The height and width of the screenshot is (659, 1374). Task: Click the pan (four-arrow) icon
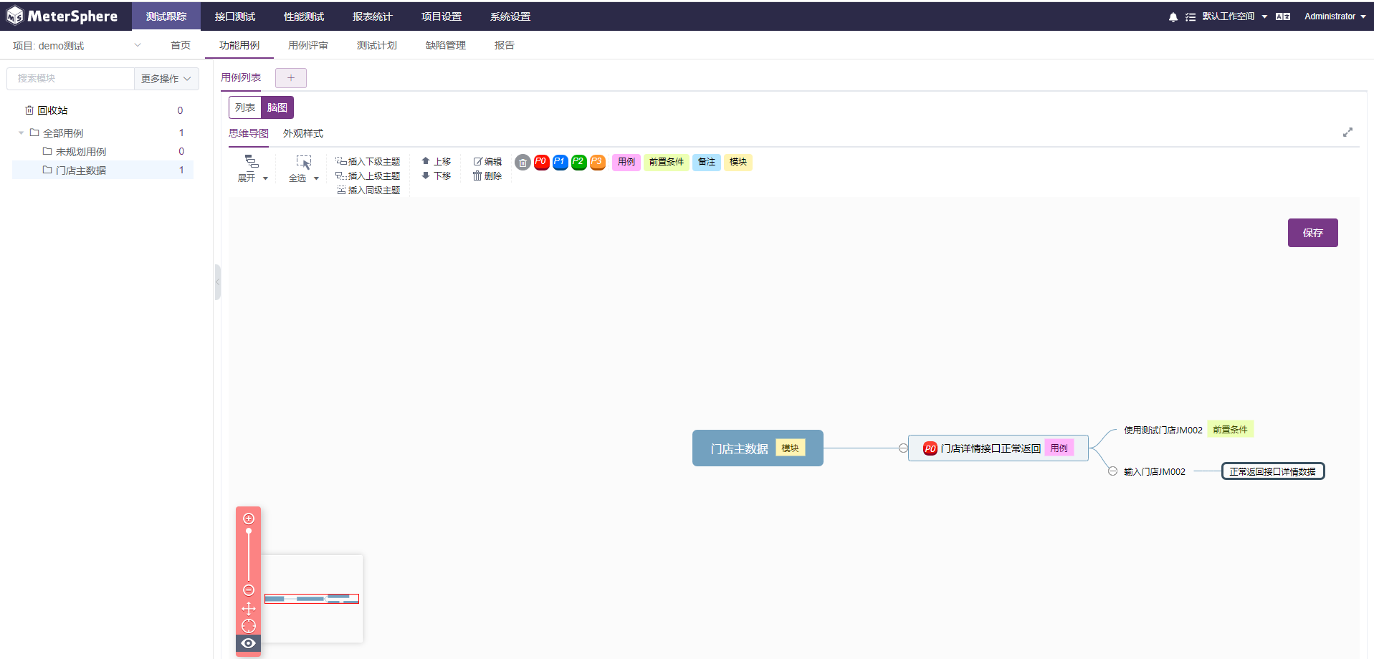[x=249, y=609]
